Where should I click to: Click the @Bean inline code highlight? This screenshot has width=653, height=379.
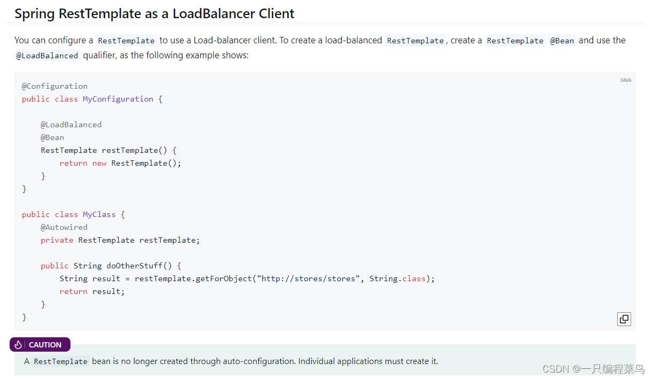coord(562,40)
